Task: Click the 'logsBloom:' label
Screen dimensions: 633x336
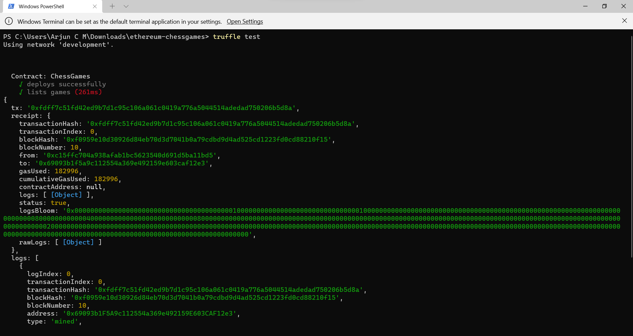Action: [x=39, y=210]
